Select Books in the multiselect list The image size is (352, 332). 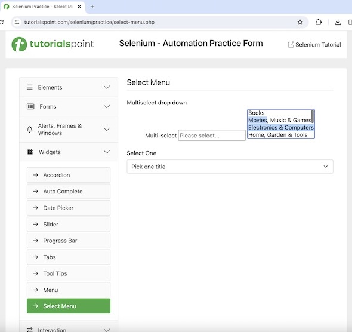(x=257, y=113)
